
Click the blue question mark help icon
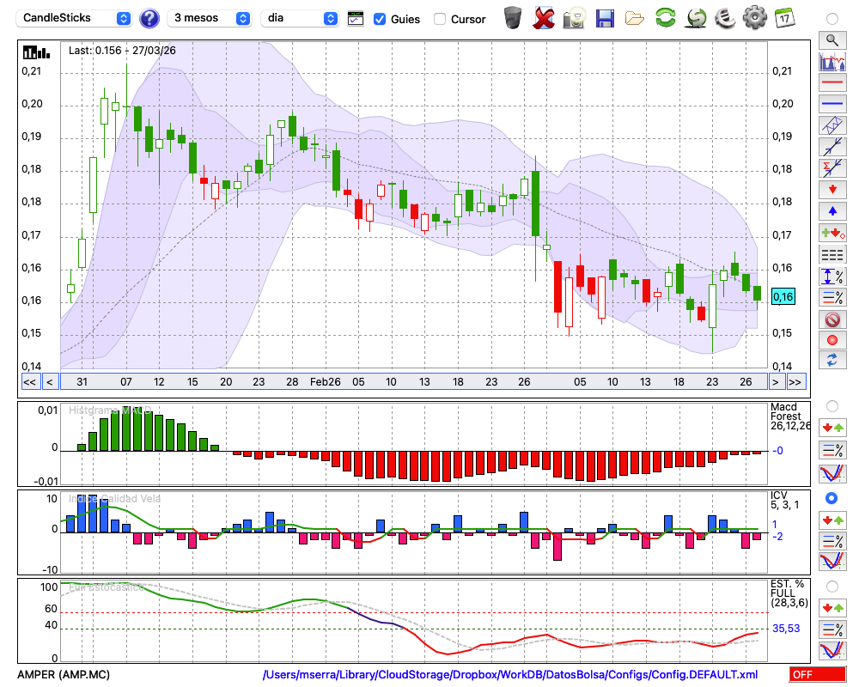pos(149,18)
